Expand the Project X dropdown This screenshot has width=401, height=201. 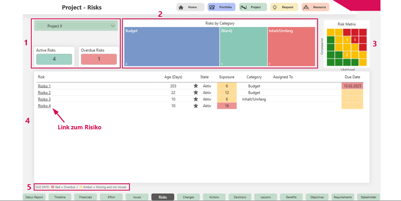[x=112, y=26]
